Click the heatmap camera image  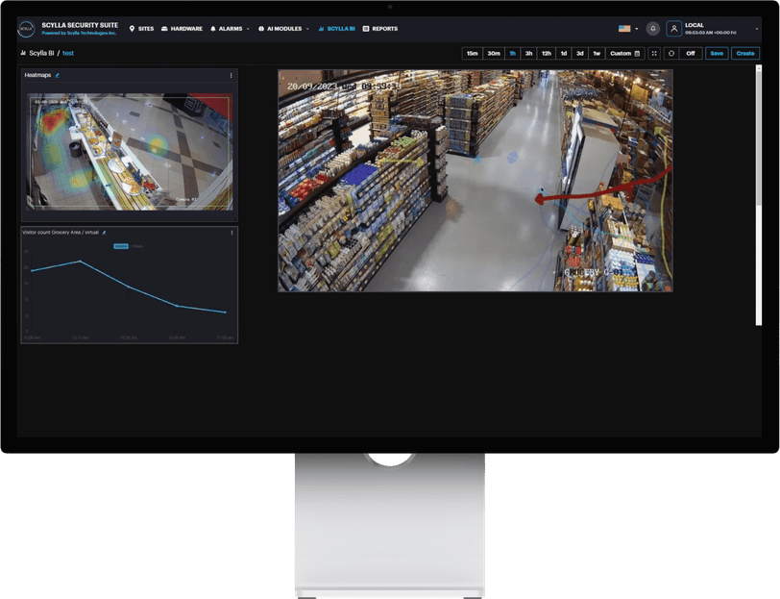(x=130, y=152)
